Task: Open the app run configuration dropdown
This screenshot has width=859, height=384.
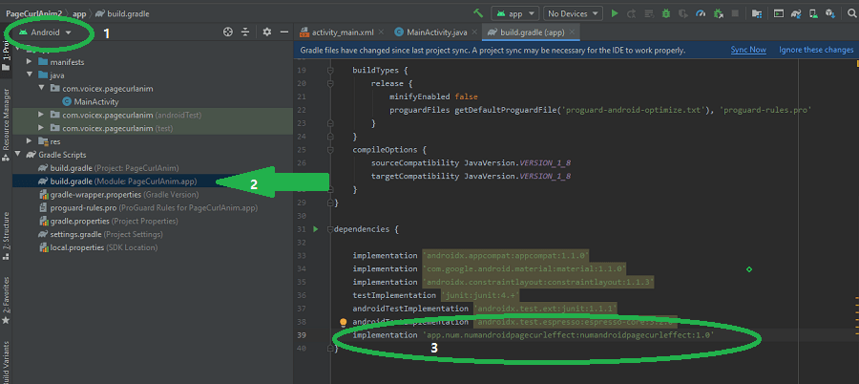Action: [x=515, y=13]
